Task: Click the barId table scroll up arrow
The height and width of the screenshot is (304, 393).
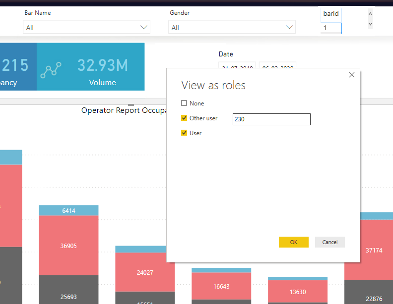Action: [370, 14]
